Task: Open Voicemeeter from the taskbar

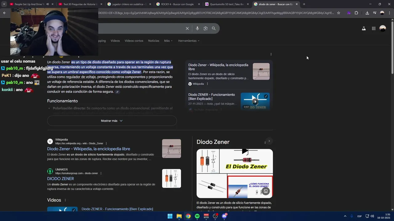Action: click(x=206, y=216)
